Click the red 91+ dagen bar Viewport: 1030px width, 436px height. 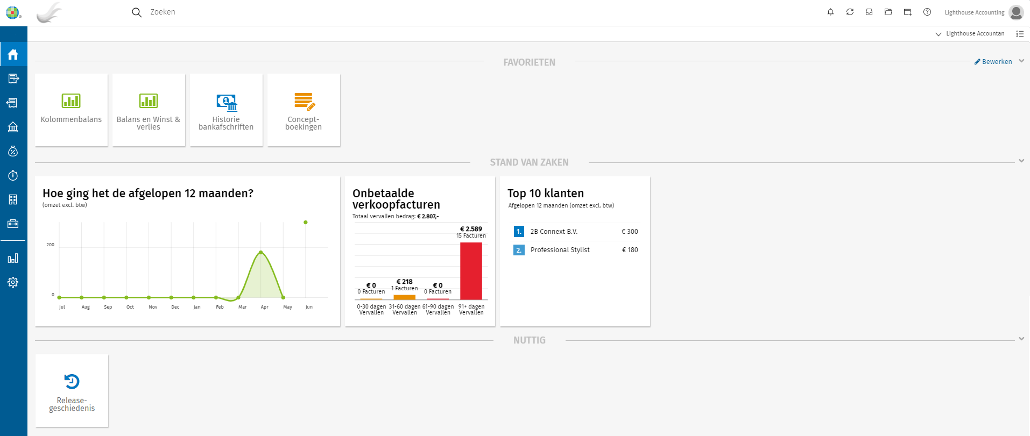pos(471,271)
